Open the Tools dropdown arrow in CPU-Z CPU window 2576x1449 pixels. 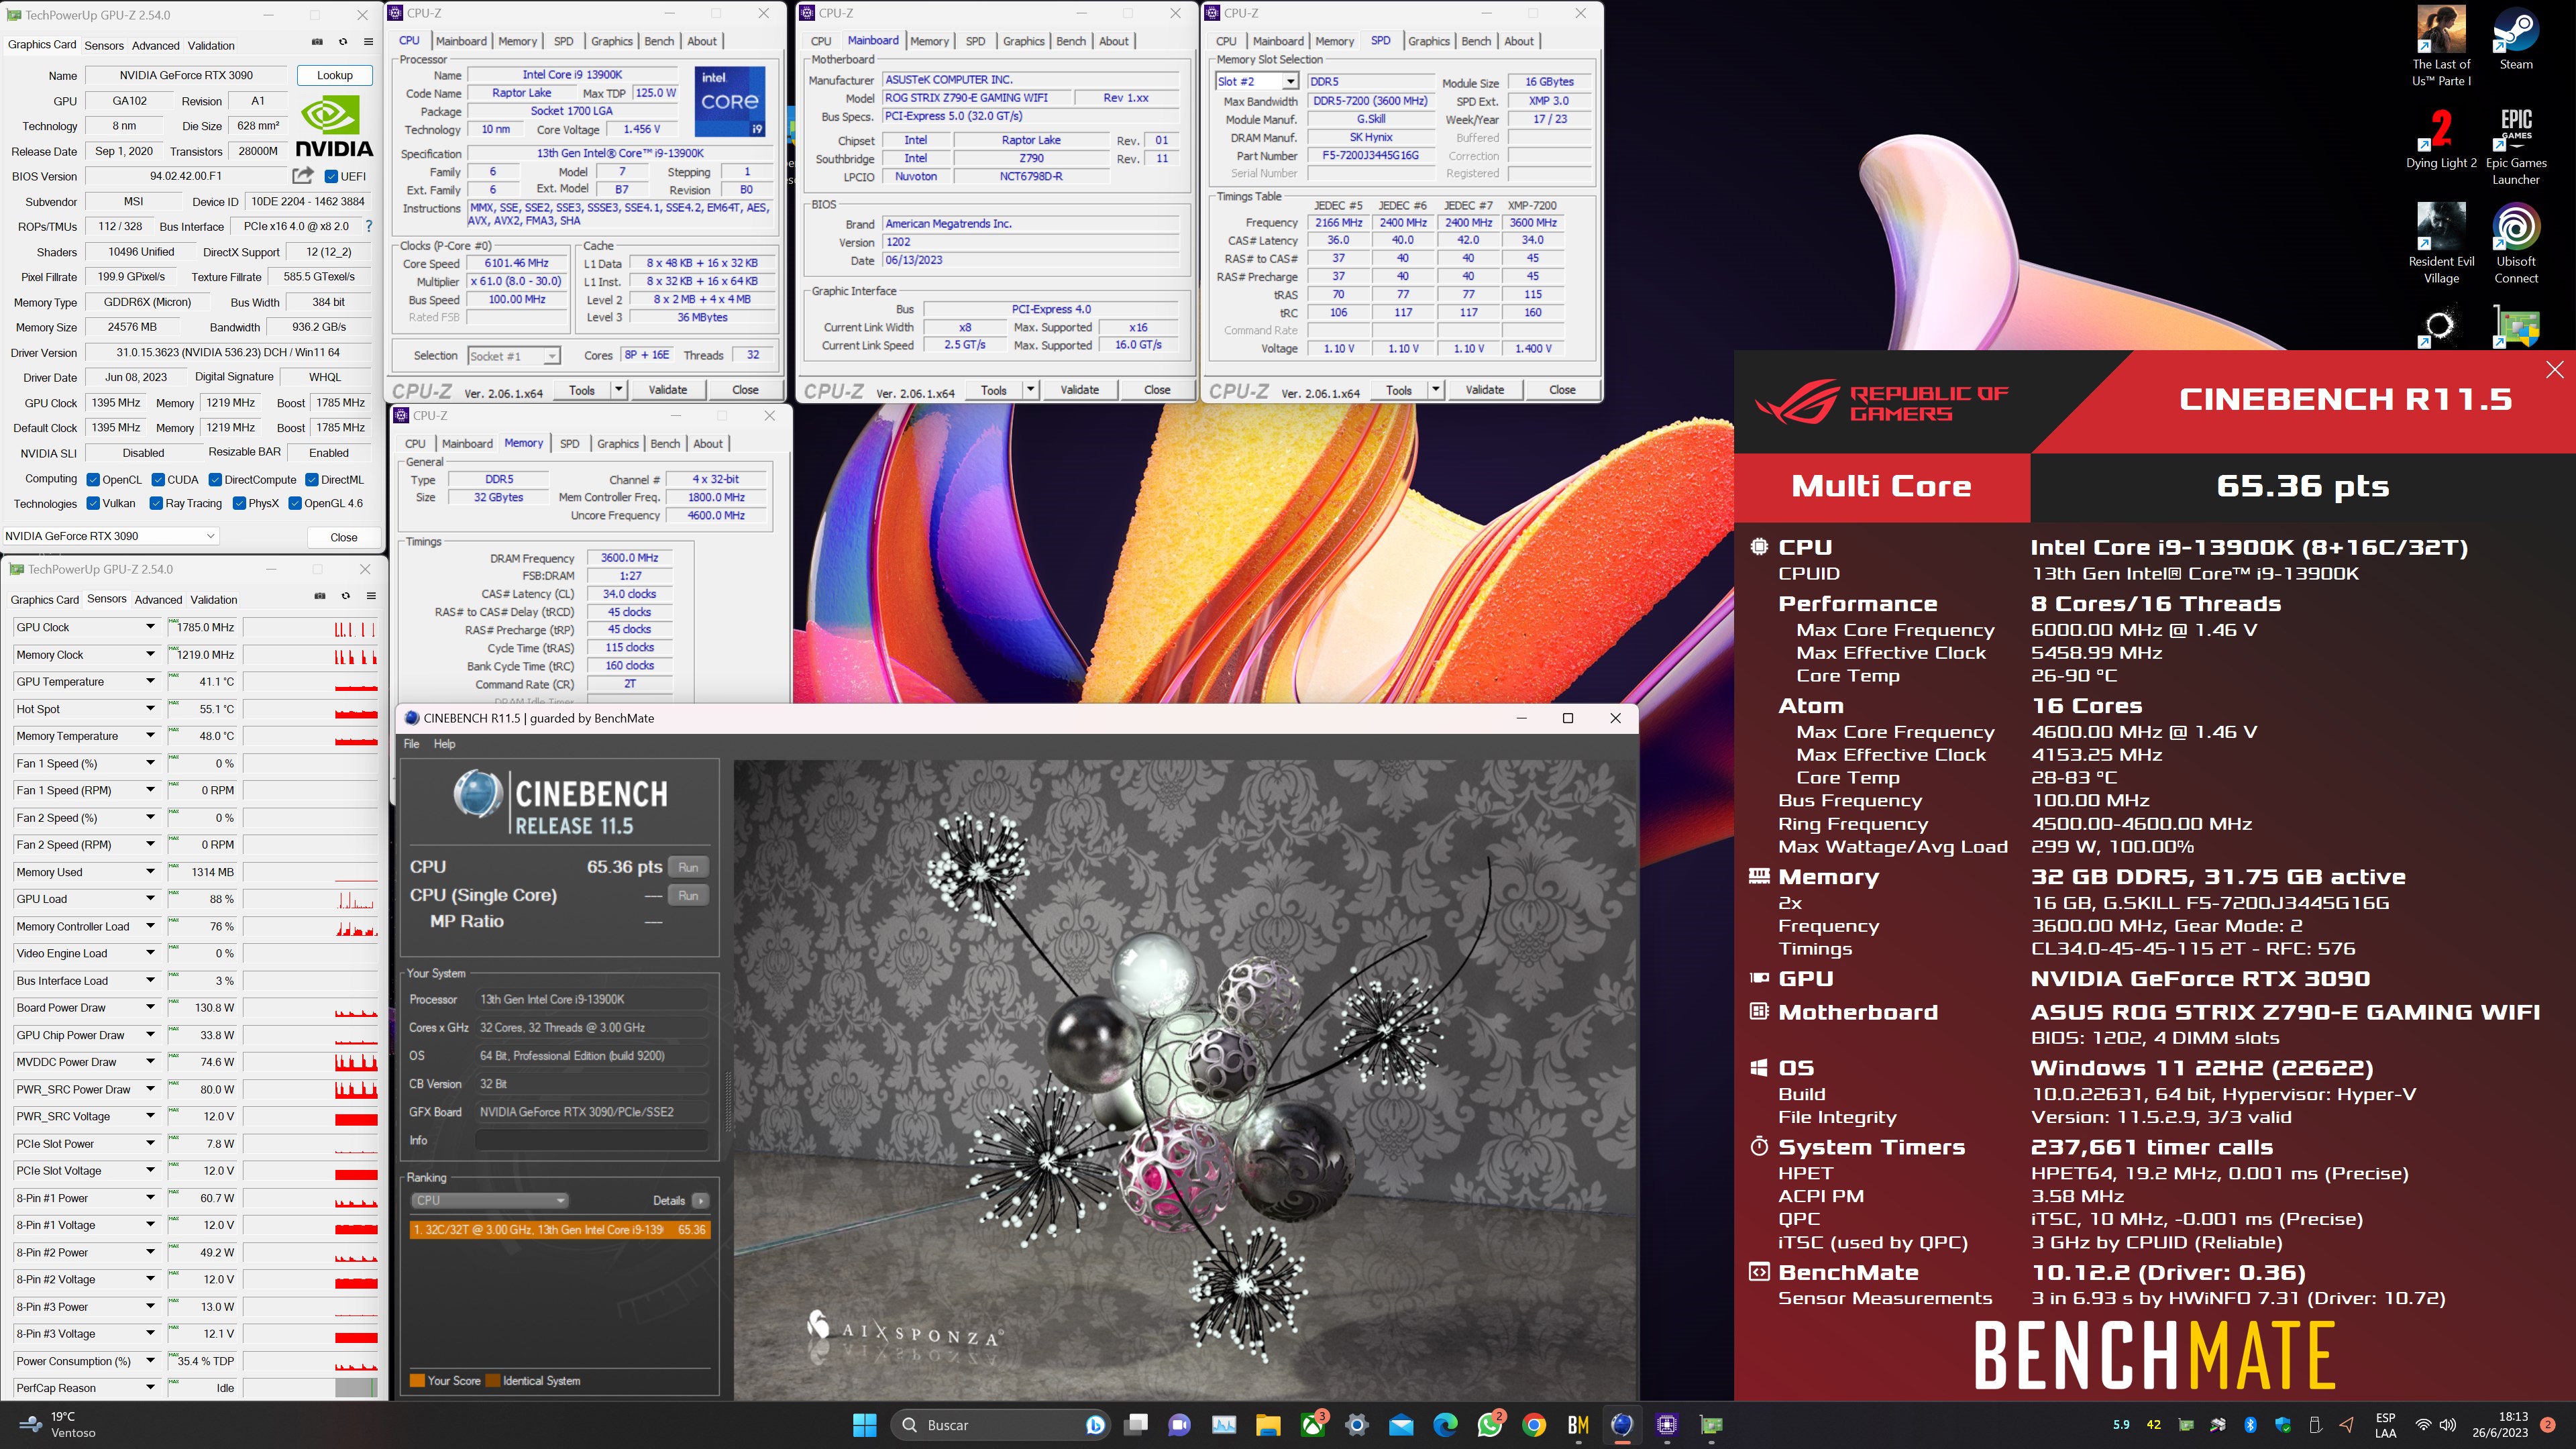(x=619, y=390)
